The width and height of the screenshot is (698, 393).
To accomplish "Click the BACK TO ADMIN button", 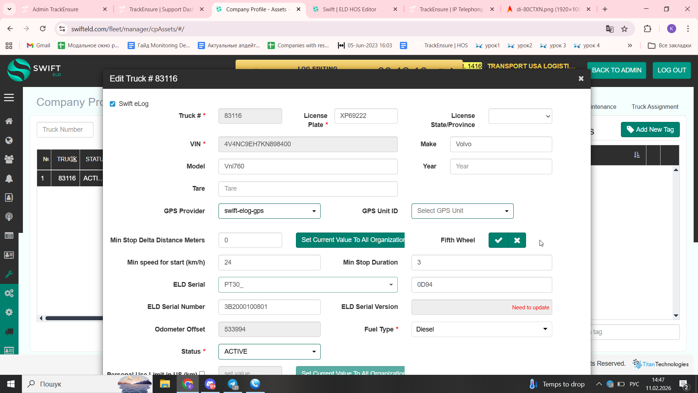I will click(616, 70).
